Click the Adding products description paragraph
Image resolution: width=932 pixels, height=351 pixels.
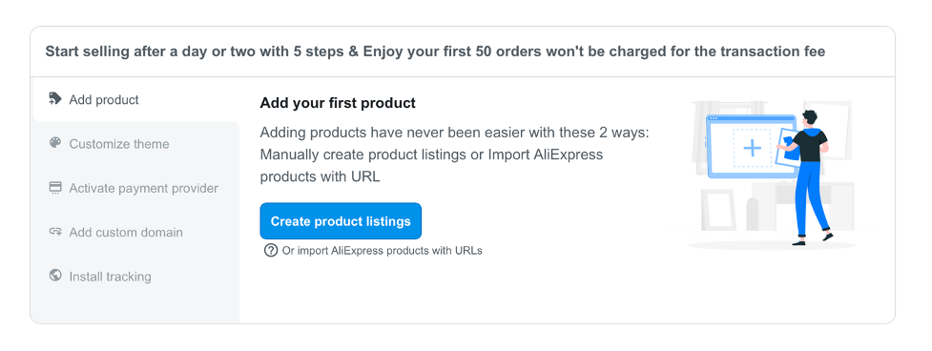coord(455,155)
